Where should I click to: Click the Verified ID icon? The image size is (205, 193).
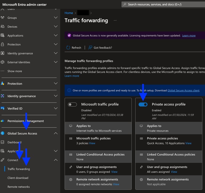tap(2, 108)
